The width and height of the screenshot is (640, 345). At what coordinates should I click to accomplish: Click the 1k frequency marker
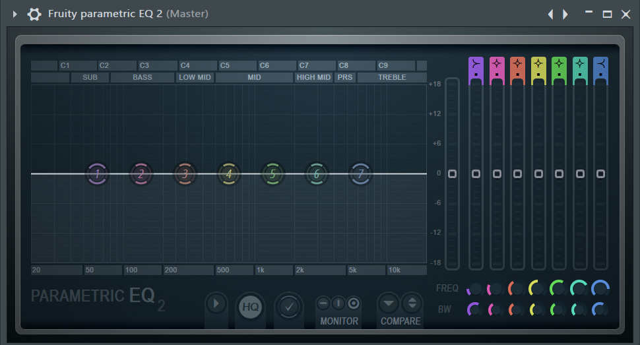pos(273,270)
